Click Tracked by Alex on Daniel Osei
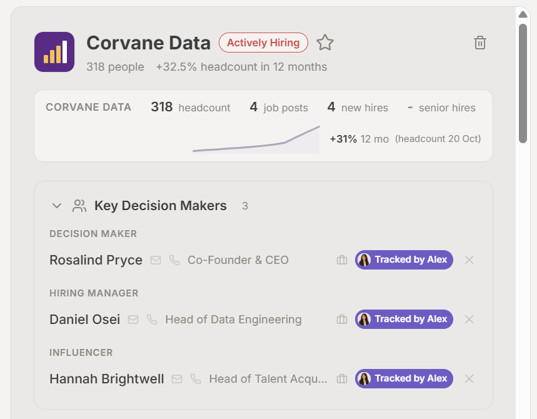 [x=404, y=319]
